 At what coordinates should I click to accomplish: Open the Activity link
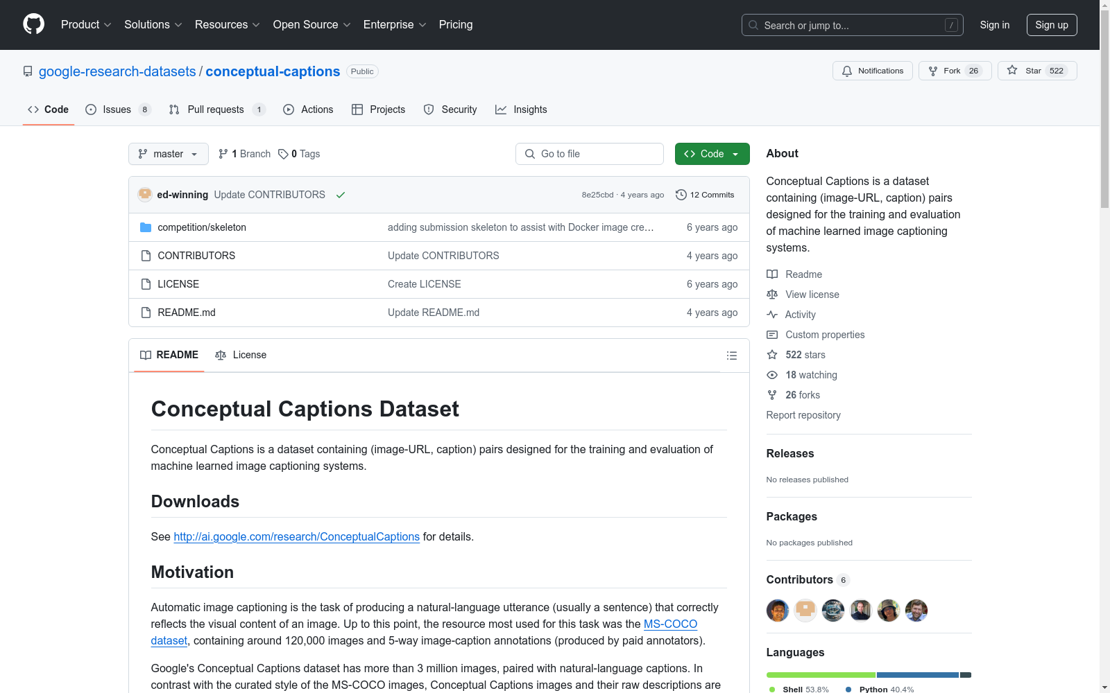[791, 315]
